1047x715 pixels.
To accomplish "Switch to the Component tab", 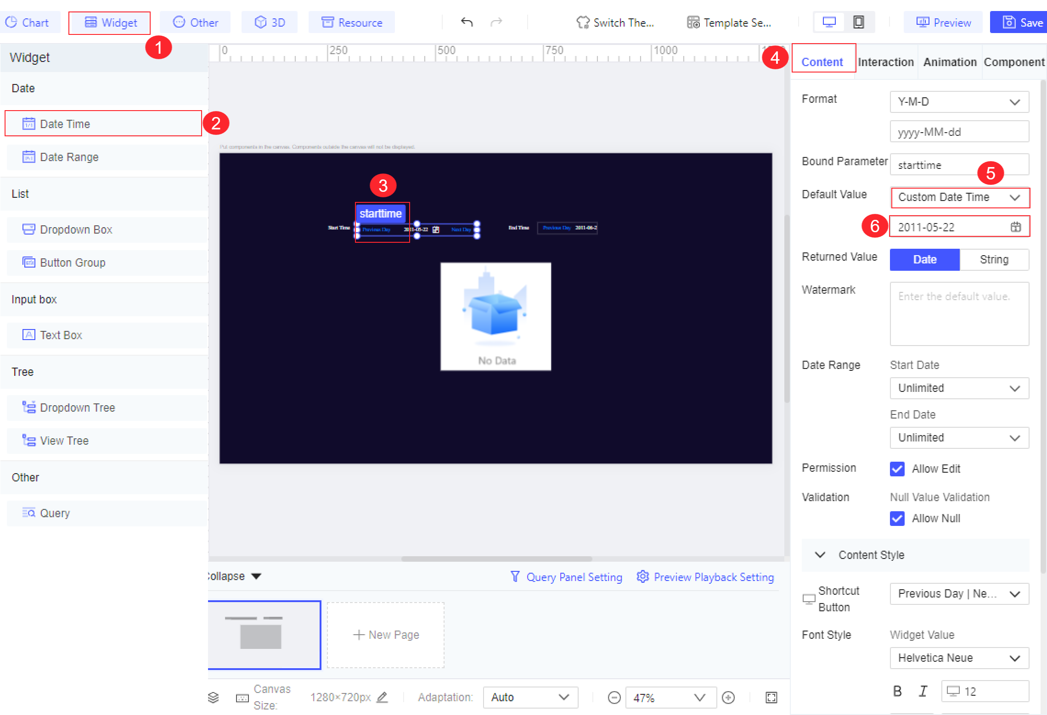I will pos(1014,62).
